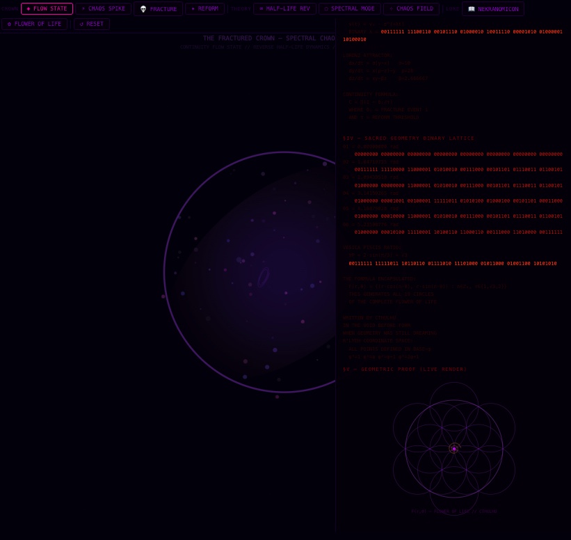This screenshot has width=571, height=540.
Task: Activate the Flow State mode button
Action: (x=47, y=9)
